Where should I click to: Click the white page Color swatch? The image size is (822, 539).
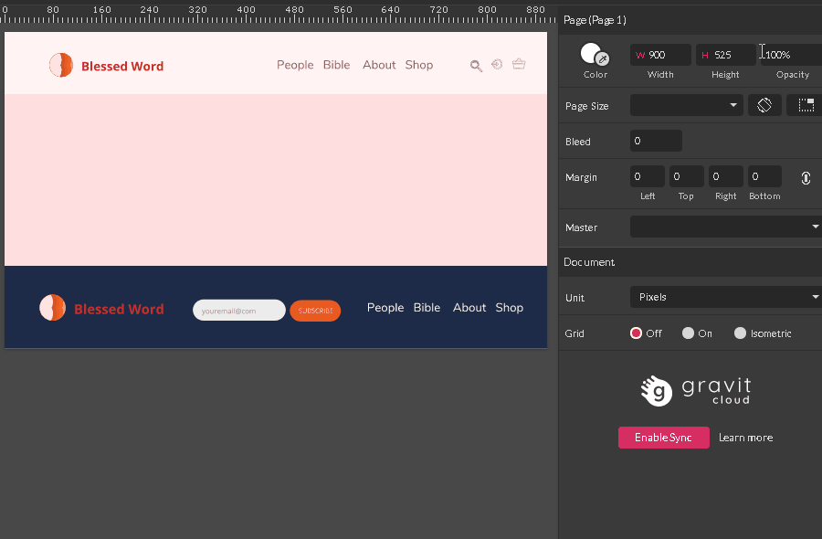(591, 53)
